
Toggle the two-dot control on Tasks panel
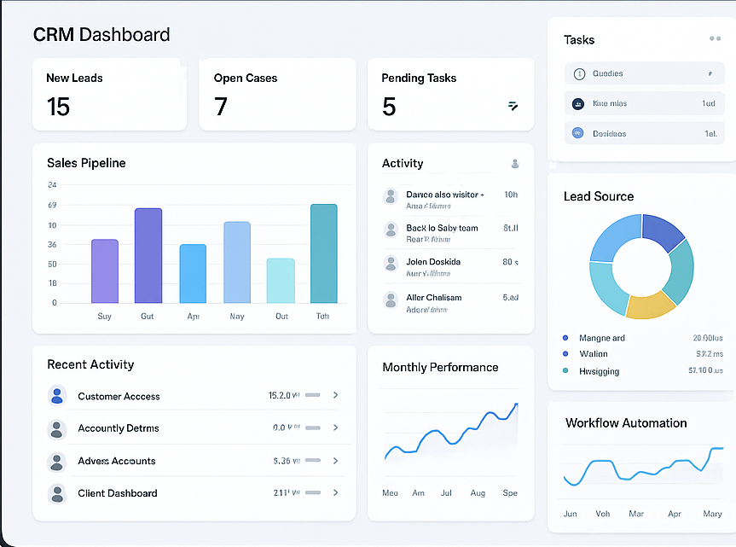click(715, 38)
